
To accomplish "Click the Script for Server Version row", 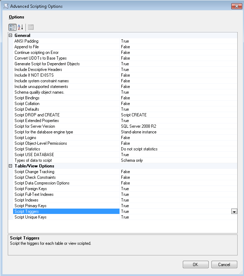I will [35, 126].
